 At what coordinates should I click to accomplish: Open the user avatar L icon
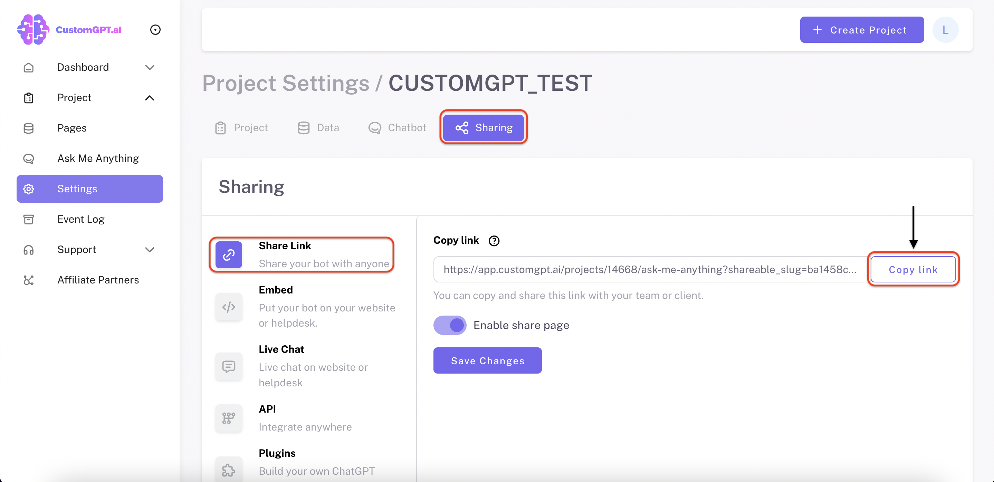945,30
